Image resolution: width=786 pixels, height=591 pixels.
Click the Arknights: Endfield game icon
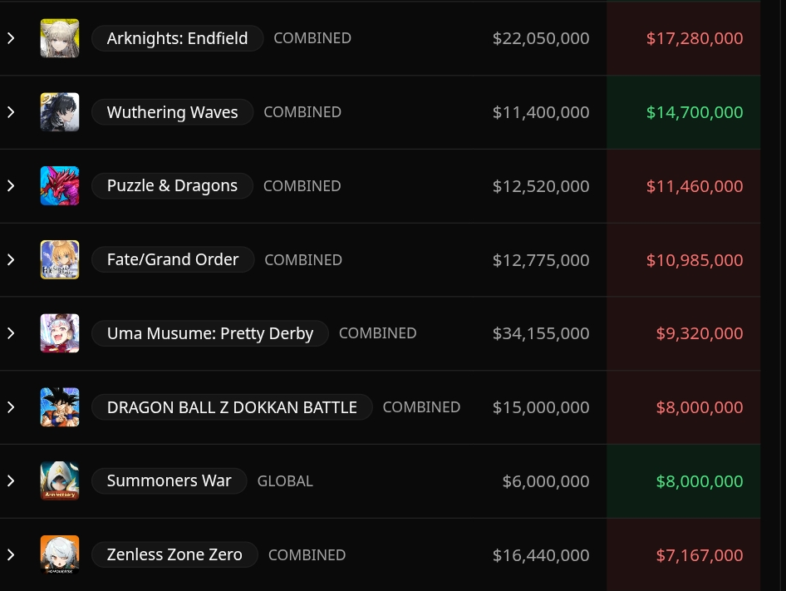[60, 38]
